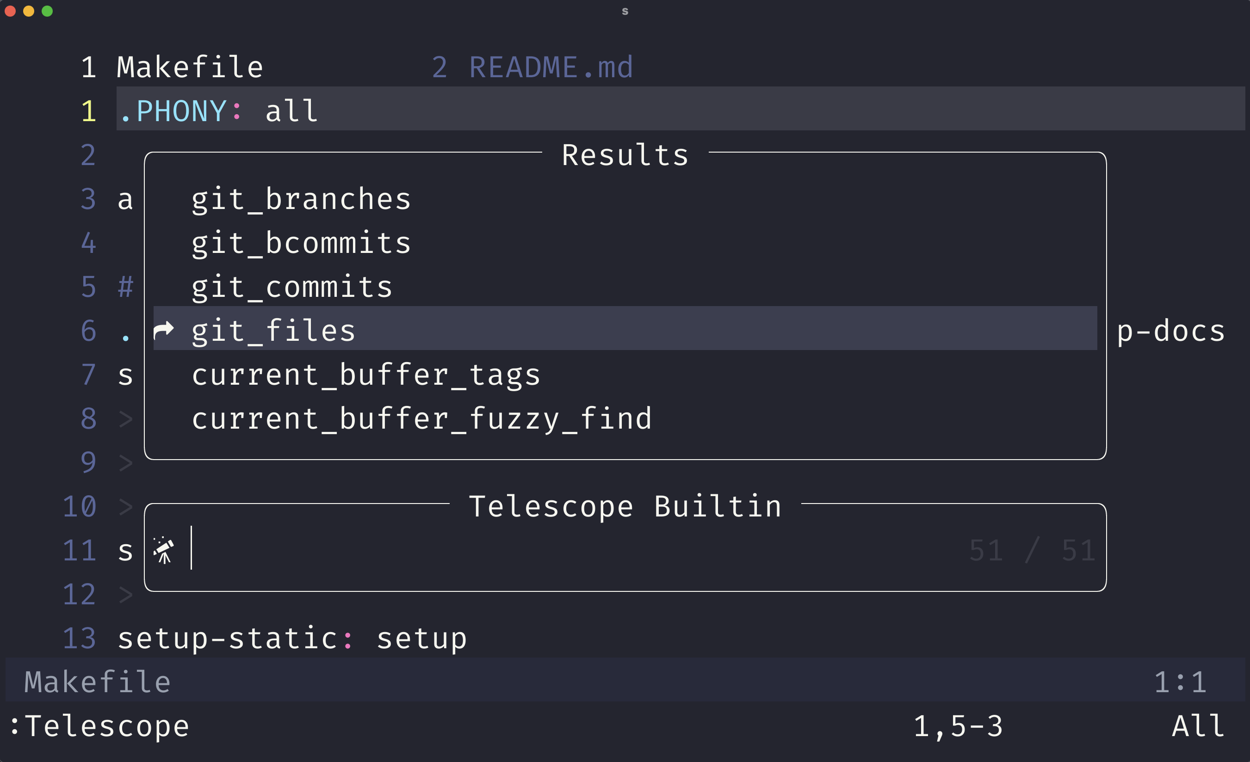1250x762 pixels.
Task: Choose current_buffer_fuzzy_find entry
Action: (x=421, y=419)
